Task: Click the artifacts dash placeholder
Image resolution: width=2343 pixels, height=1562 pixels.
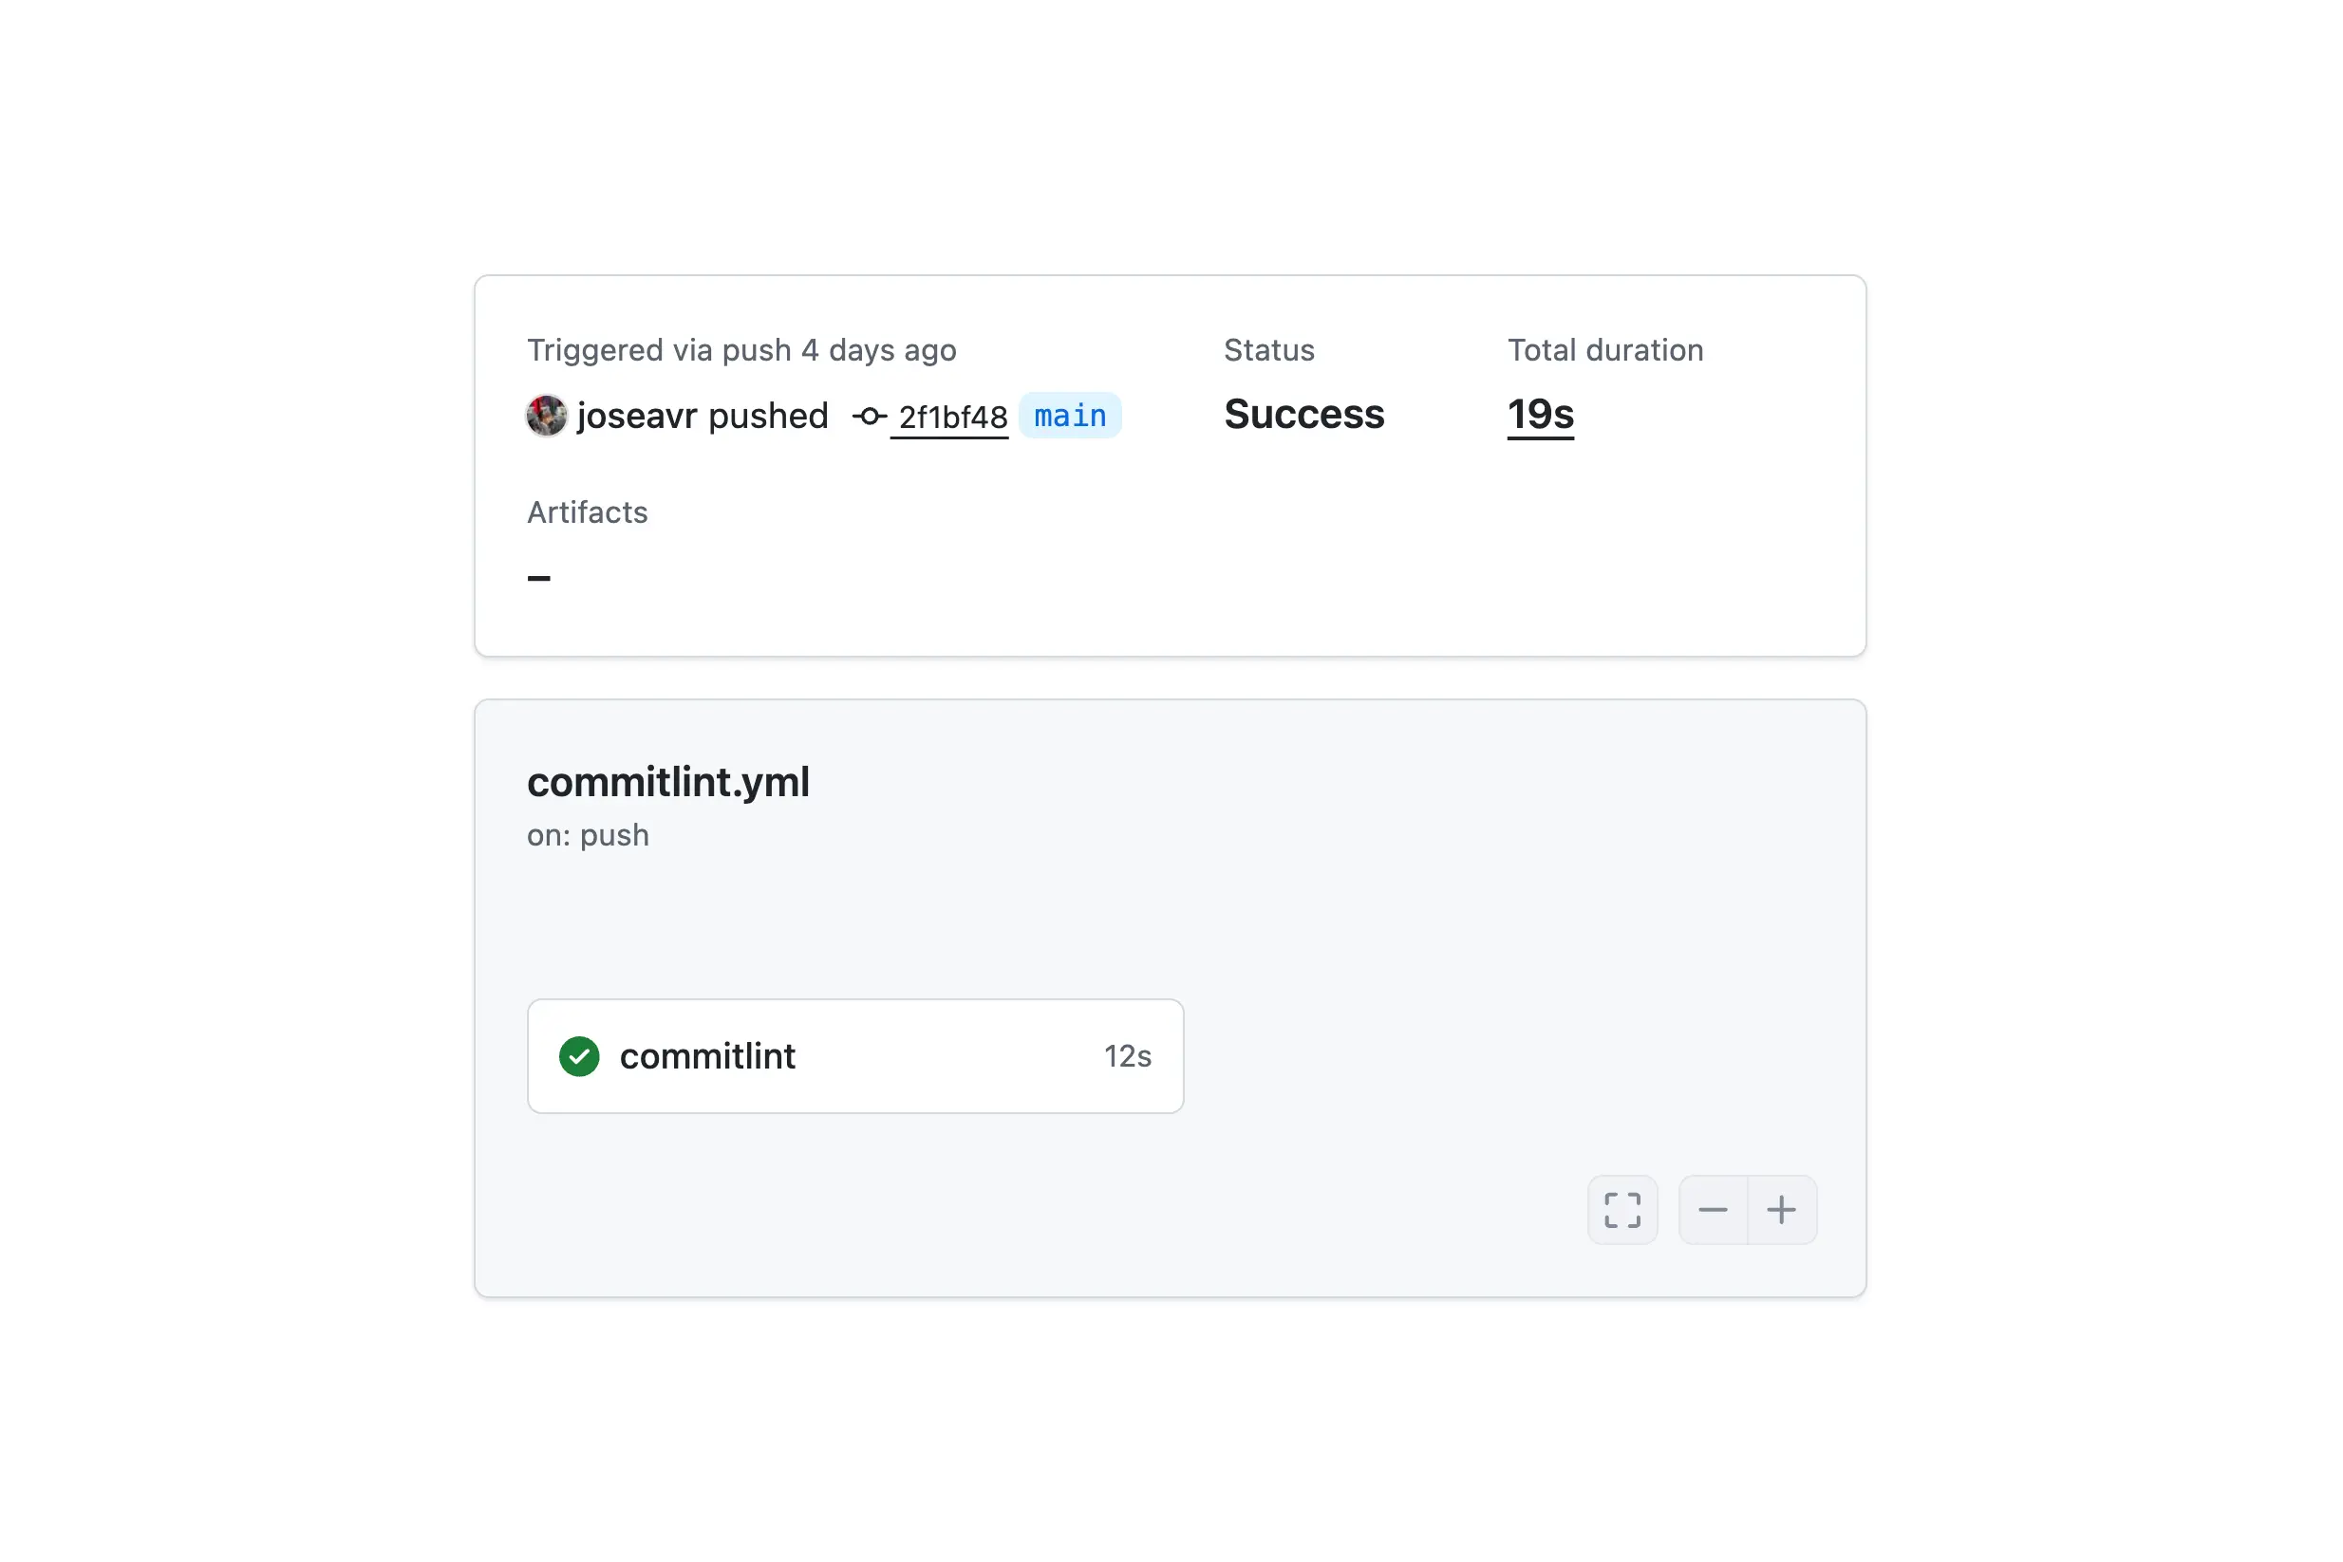Action: click(x=538, y=578)
